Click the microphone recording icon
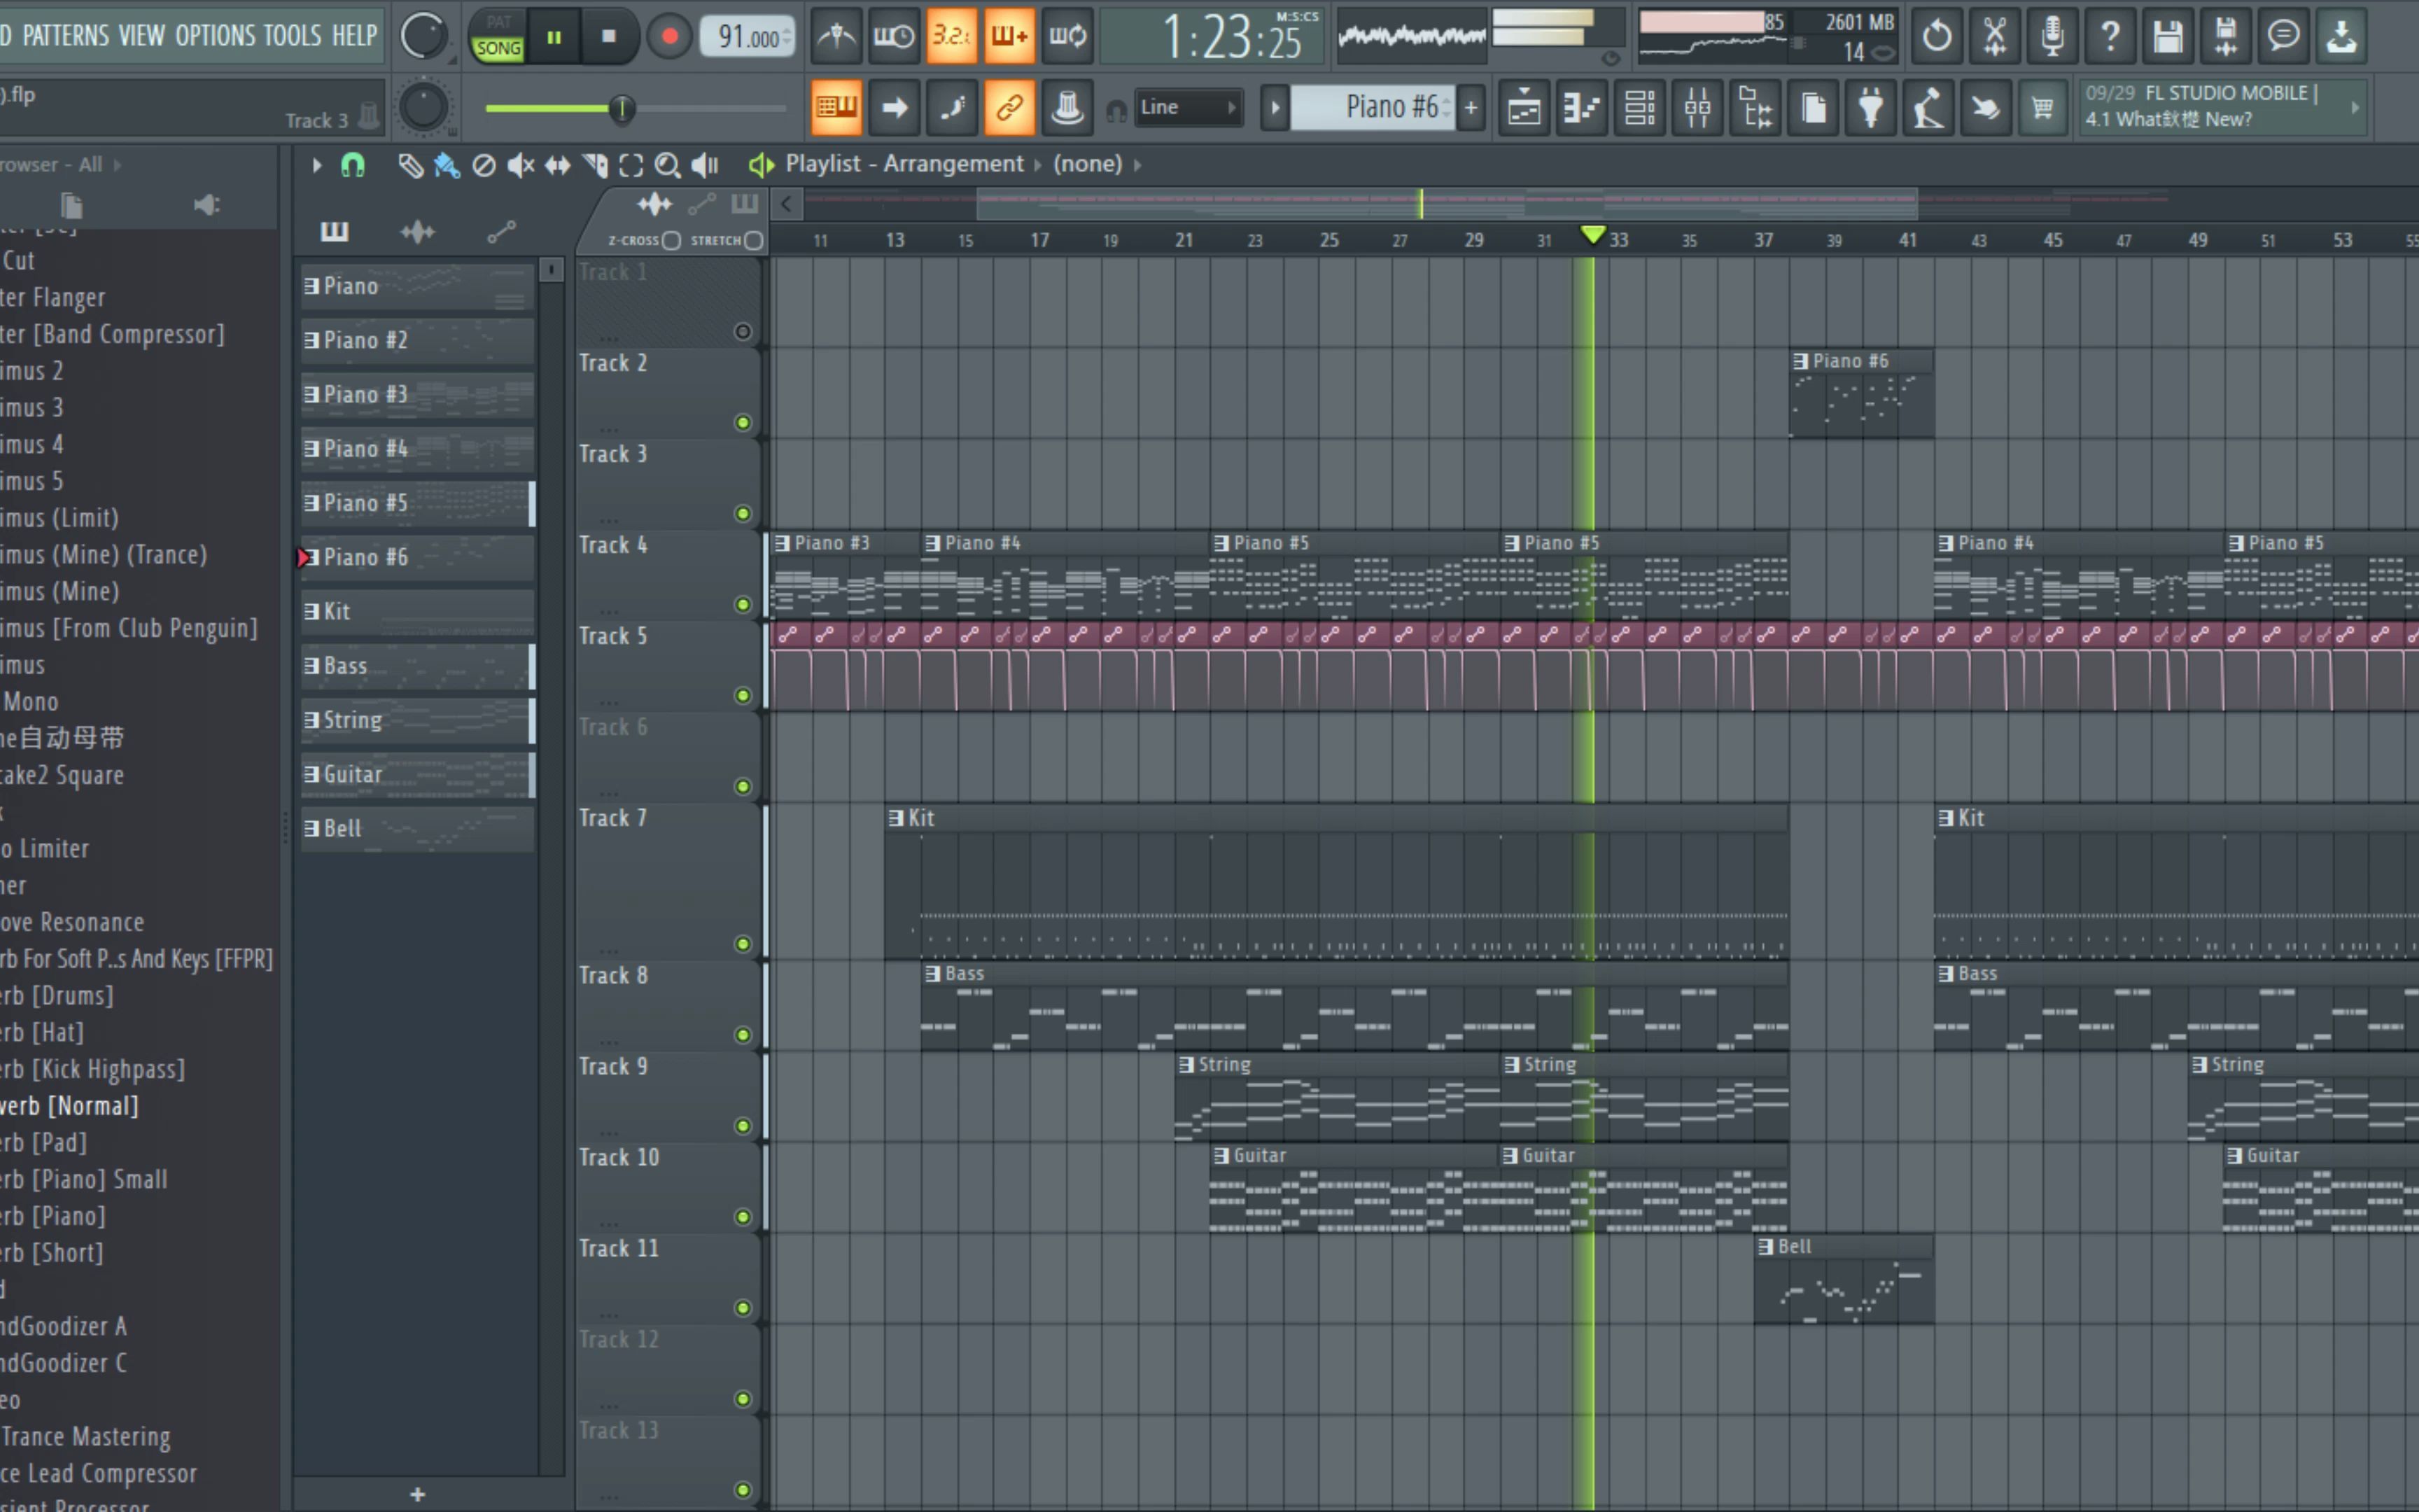Viewport: 2419px width, 1512px height. (2052, 37)
